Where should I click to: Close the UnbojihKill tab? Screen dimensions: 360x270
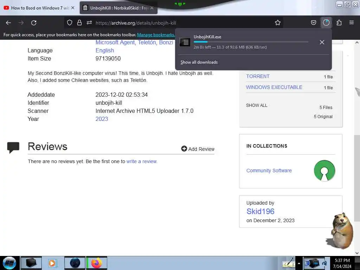(x=152, y=8)
